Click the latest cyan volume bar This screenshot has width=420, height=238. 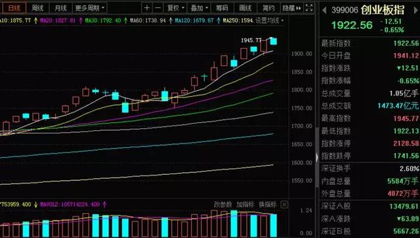click(x=273, y=226)
